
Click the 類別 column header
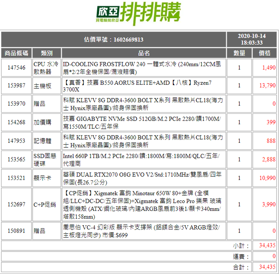coord(46,53)
